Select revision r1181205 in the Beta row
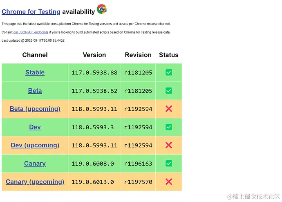The width and height of the screenshot is (282, 202). (x=138, y=91)
